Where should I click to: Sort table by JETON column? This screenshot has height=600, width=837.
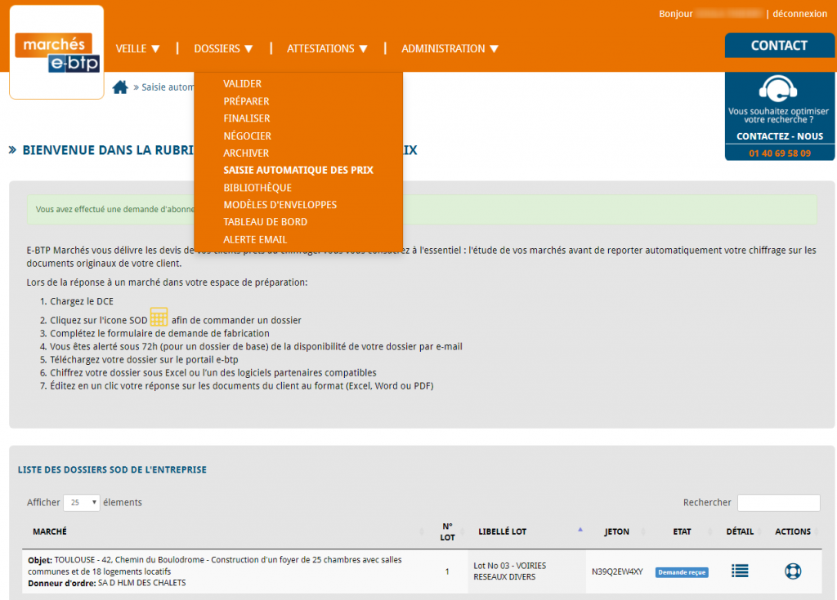616,531
